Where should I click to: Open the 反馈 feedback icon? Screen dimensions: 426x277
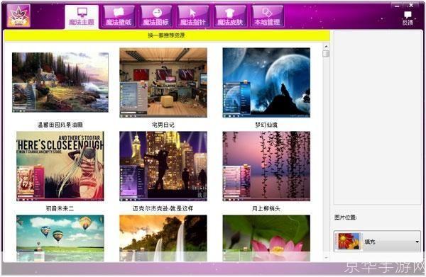point(408,18)
